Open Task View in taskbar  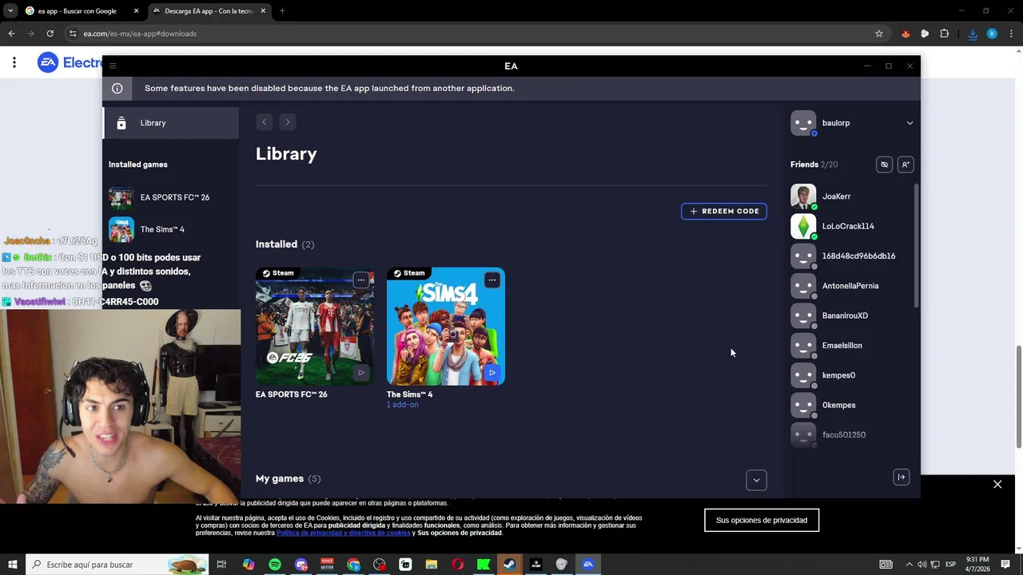221,565
